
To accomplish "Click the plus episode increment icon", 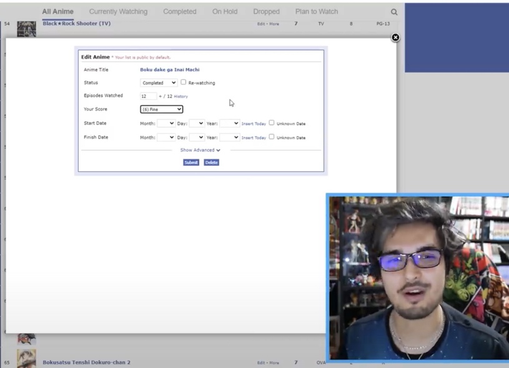I will [161, 97].
